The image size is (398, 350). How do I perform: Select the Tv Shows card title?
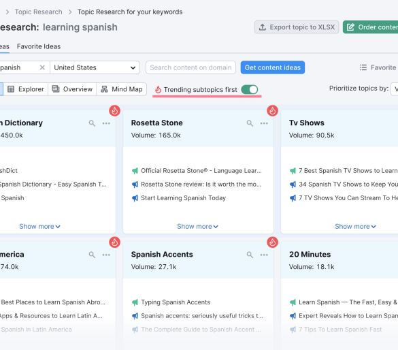click(x=307, y=123)
